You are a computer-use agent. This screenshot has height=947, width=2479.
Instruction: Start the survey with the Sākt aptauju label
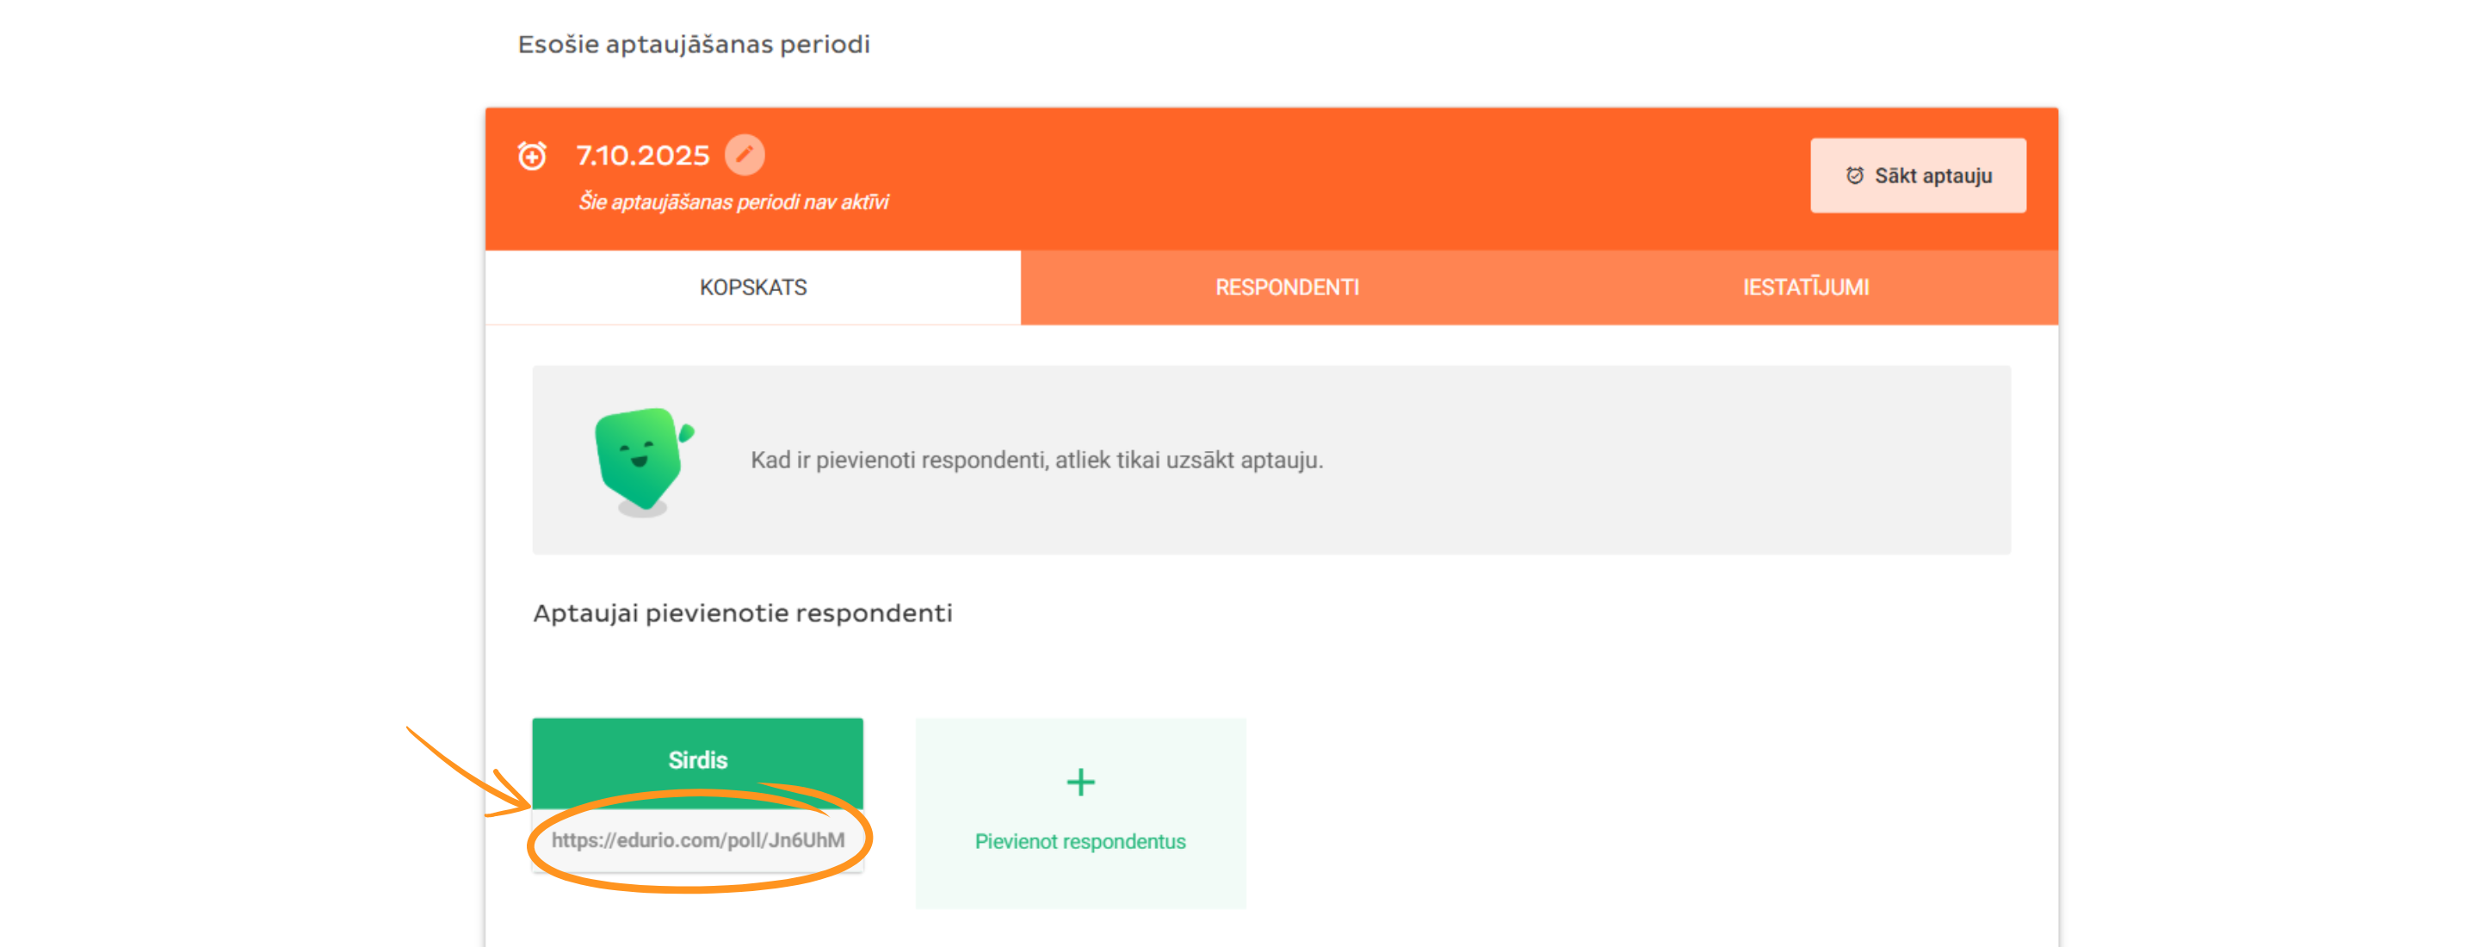pos(1932,176)
